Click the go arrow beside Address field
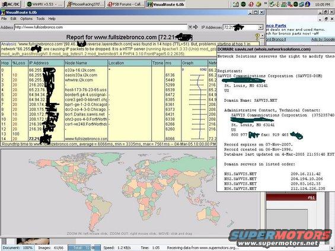Viewport: 335px width, 251px height. click(x=196, y=27)
